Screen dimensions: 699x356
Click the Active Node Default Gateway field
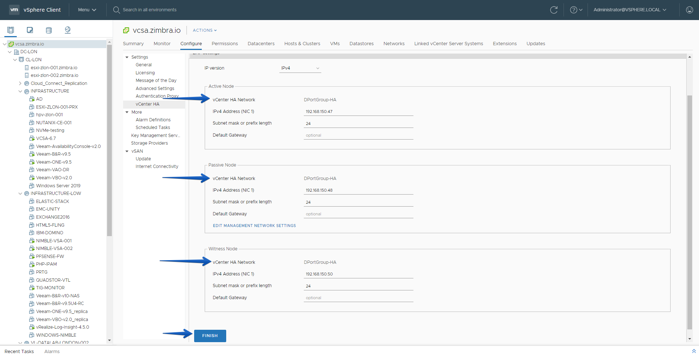click(x=358, y=135)
